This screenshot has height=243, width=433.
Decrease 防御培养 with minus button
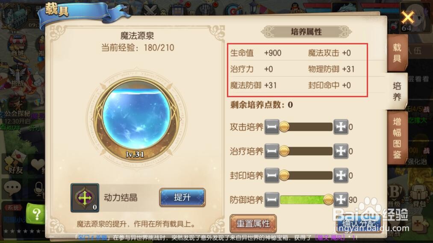coord(272,200)
